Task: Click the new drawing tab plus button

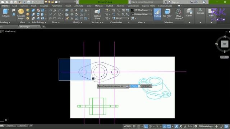Action: click(44, 27)
